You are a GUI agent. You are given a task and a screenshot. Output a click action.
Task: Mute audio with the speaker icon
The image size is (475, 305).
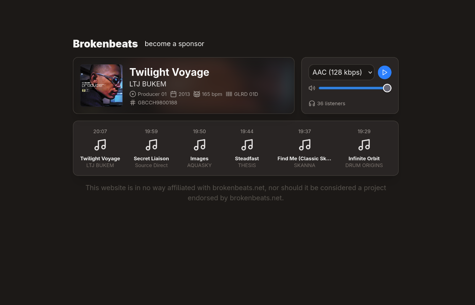312,88
